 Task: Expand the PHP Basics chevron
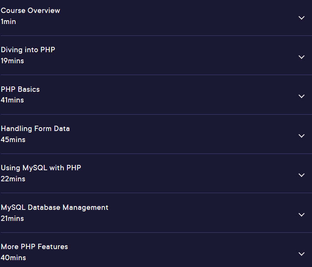click(x=301, y=96)
